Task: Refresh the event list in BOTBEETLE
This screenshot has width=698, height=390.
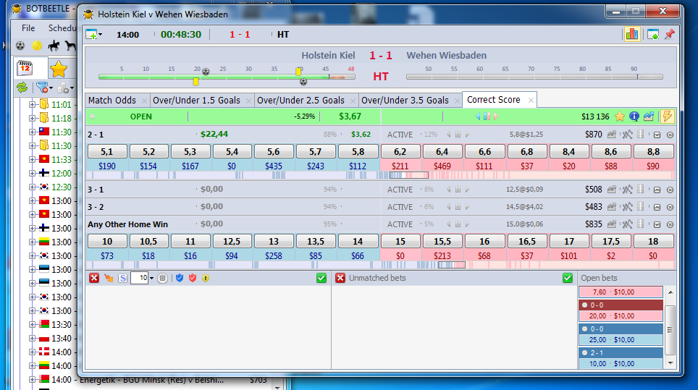Action: (x=22, y=88)
